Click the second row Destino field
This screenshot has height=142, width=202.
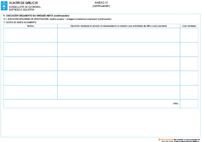(30, 49)
